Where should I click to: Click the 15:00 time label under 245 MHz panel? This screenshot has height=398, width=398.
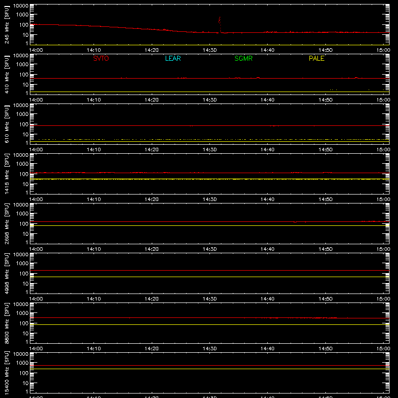coord(383,50)
